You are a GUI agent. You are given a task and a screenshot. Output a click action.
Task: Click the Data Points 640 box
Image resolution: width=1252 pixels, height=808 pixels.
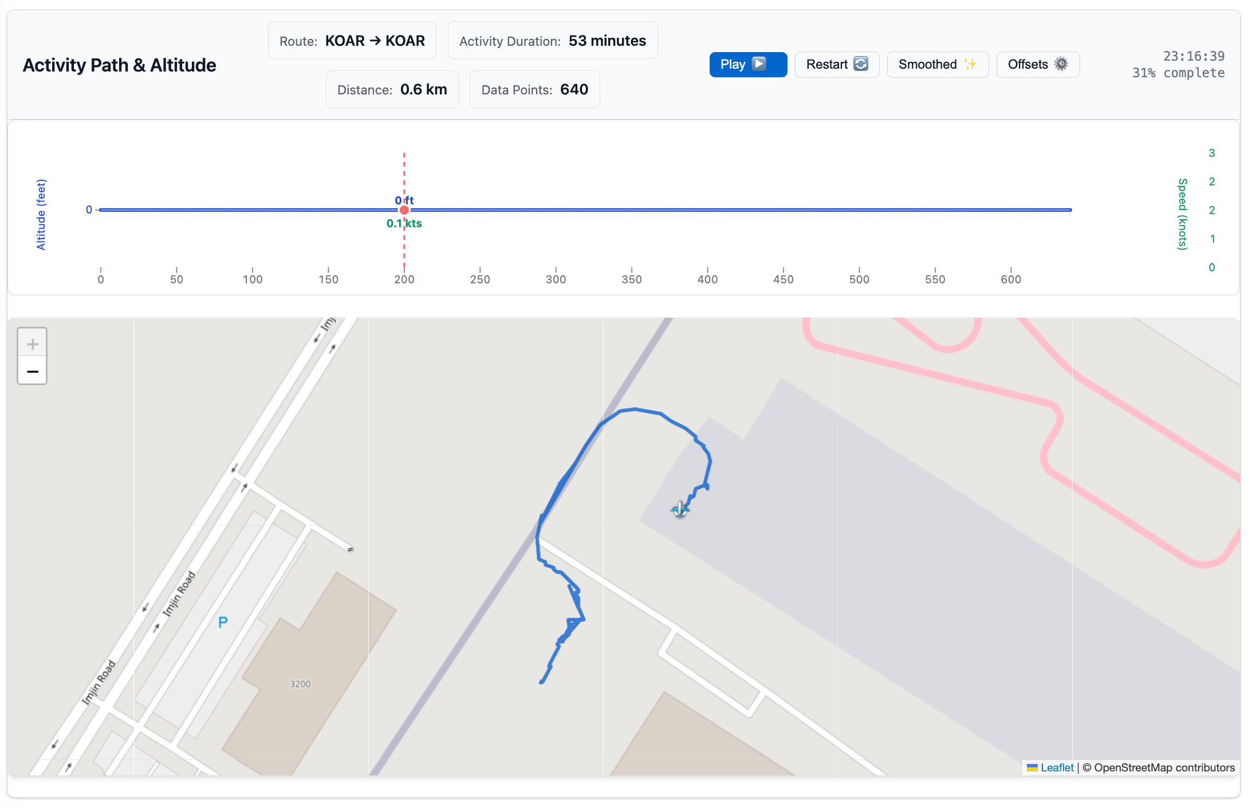(534, 89)
